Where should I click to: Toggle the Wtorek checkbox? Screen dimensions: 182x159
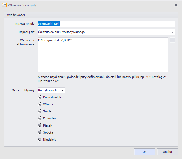pyautogui.click(x=40, y=104)
